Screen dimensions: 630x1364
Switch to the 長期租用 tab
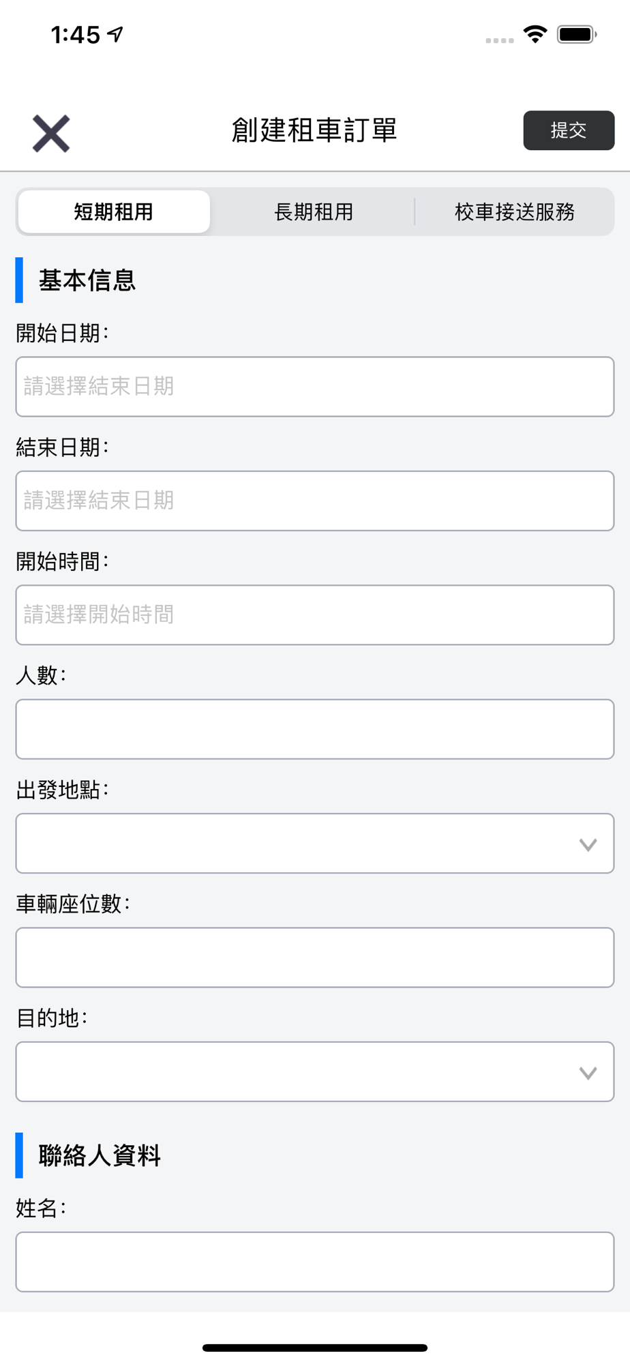pyautogui.click(x=314, y=212)
